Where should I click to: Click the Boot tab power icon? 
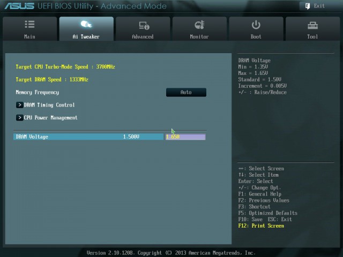(256, 25)
